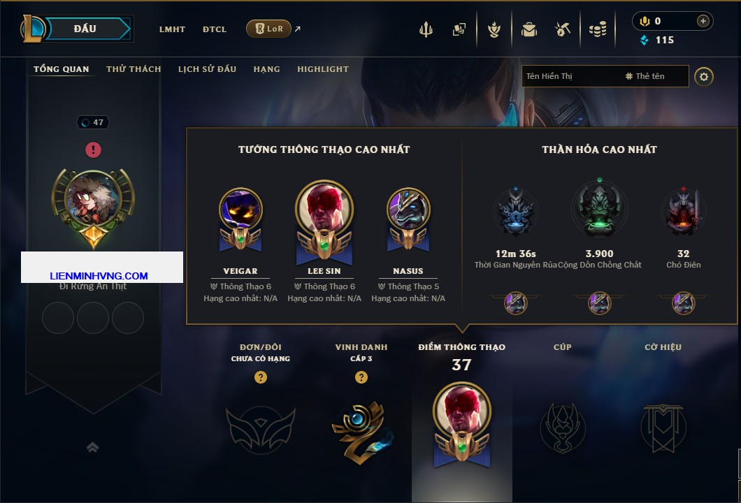Click the Đơn/Đôi question mark icon
Image resolution: width=741 pixels, height=503 pixels.
coord(260,377)
